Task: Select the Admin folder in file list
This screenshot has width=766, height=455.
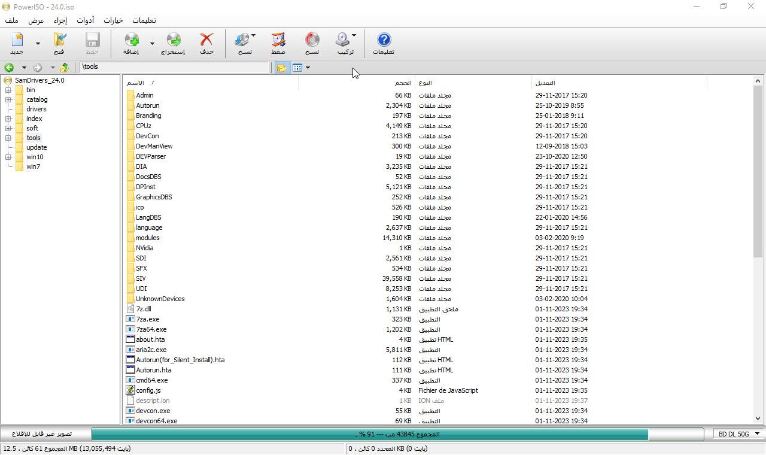Action: click(144, 95)
